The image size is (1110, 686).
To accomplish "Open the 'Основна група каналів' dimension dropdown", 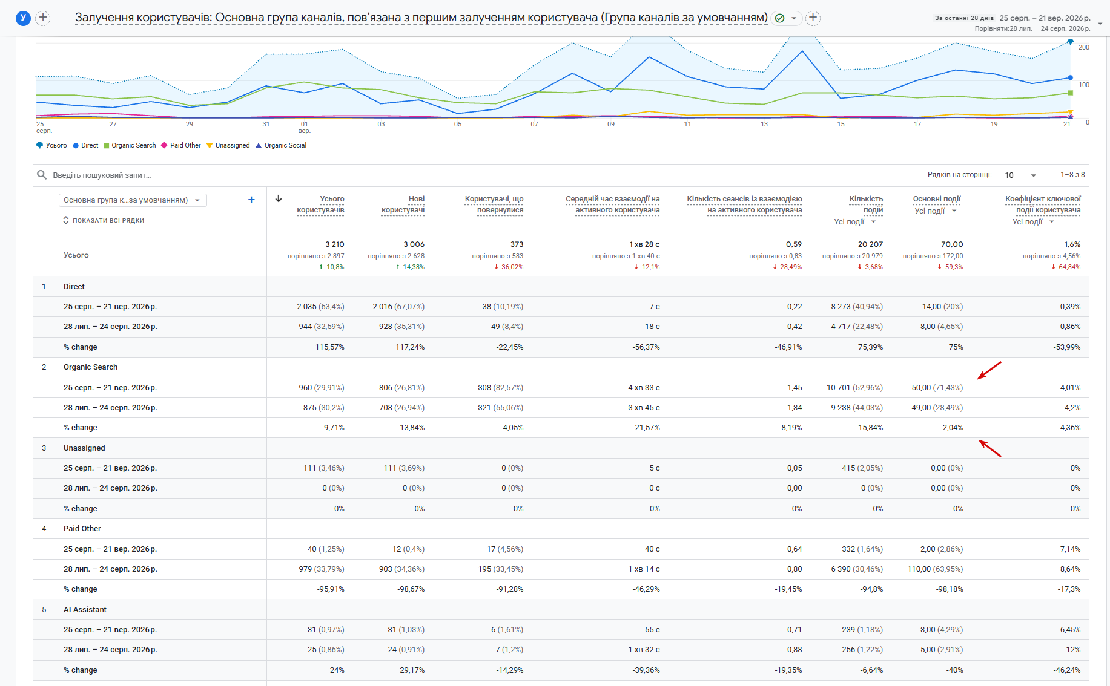I will (133, 200).
